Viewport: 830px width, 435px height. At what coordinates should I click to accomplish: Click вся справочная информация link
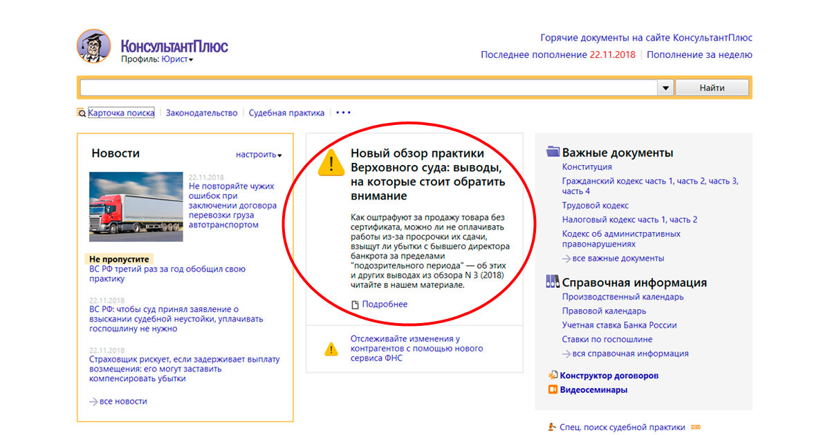631,354
